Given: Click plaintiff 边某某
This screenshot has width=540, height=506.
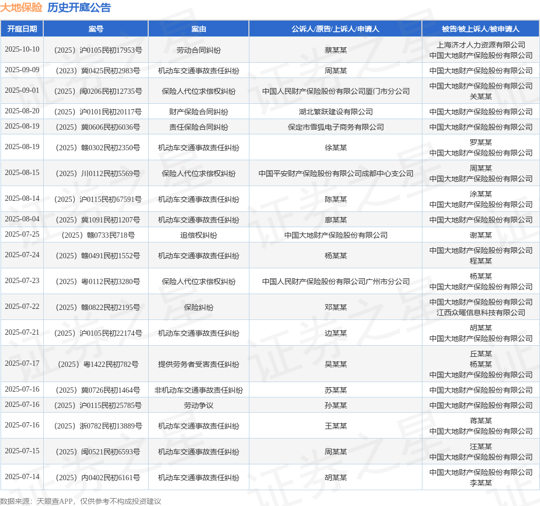Looking at the screenshot, I should click(336, 334).
